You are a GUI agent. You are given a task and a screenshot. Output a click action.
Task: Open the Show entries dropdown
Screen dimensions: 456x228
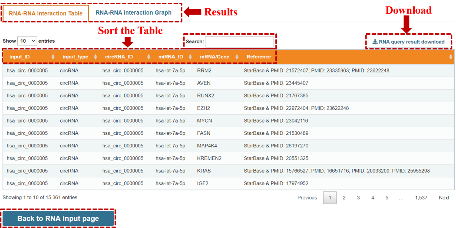[27, 41]
